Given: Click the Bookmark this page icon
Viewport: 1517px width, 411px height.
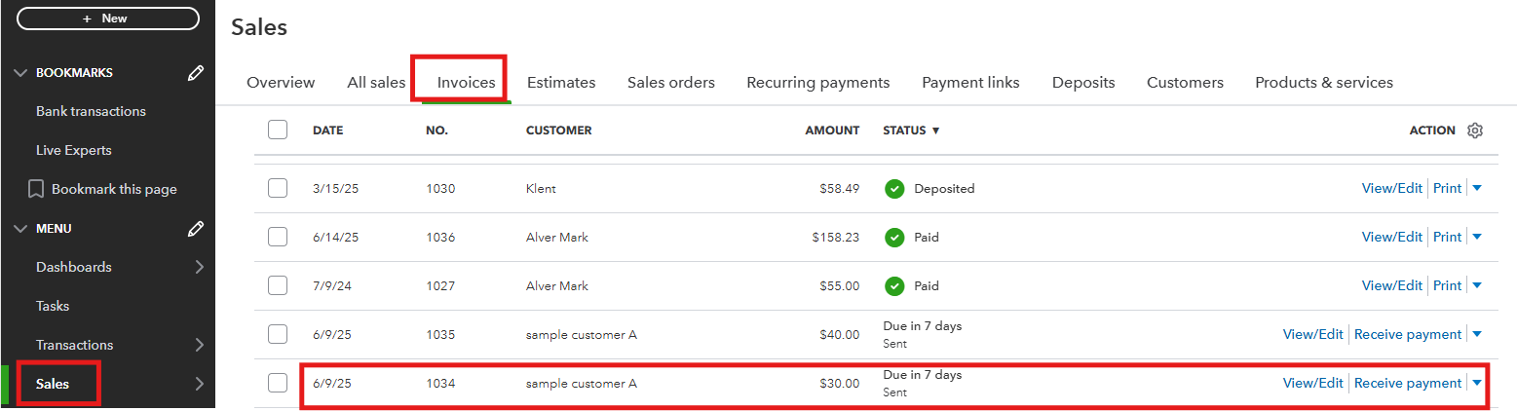Looking at the screenshot, I should pyautogui.click(x=36, y=189).
